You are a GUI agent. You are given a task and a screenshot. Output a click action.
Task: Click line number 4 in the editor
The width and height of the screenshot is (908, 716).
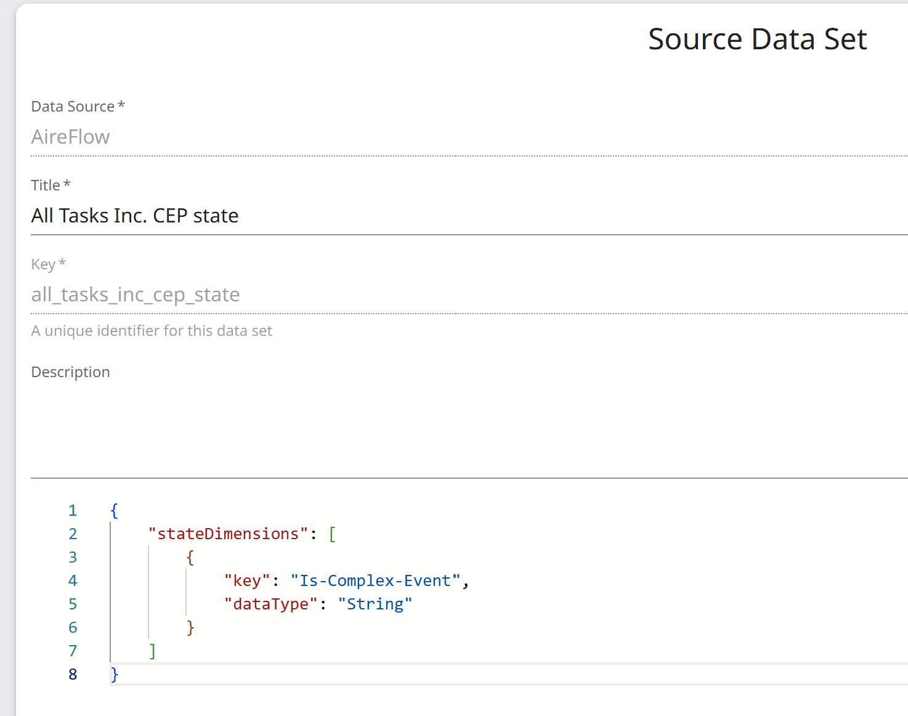[73, 580]
